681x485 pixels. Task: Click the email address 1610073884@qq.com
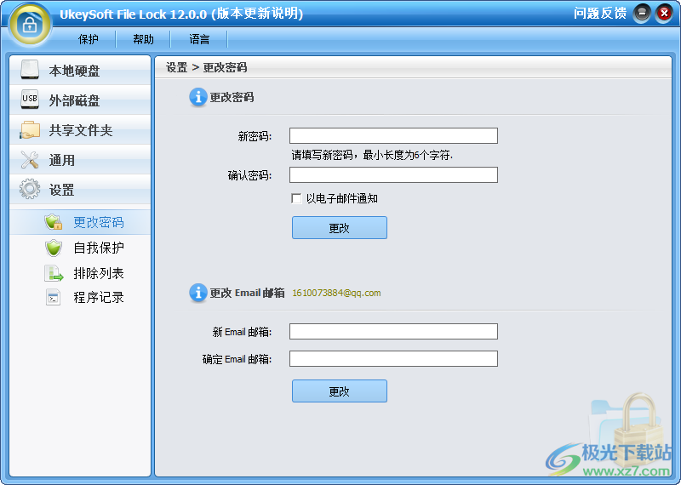click(x=336, y=293)
